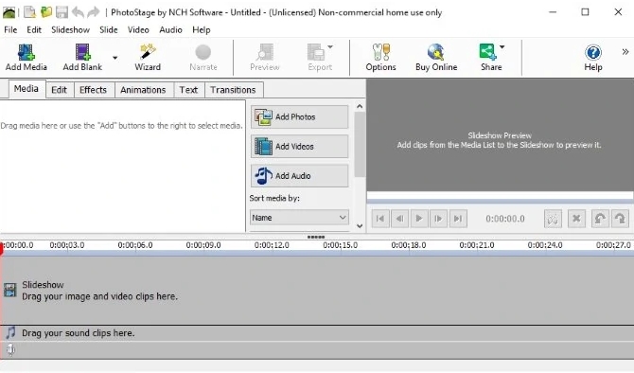Step forward one frame in preview
This screenshot has height=373, width=634.
click(438, 219)
